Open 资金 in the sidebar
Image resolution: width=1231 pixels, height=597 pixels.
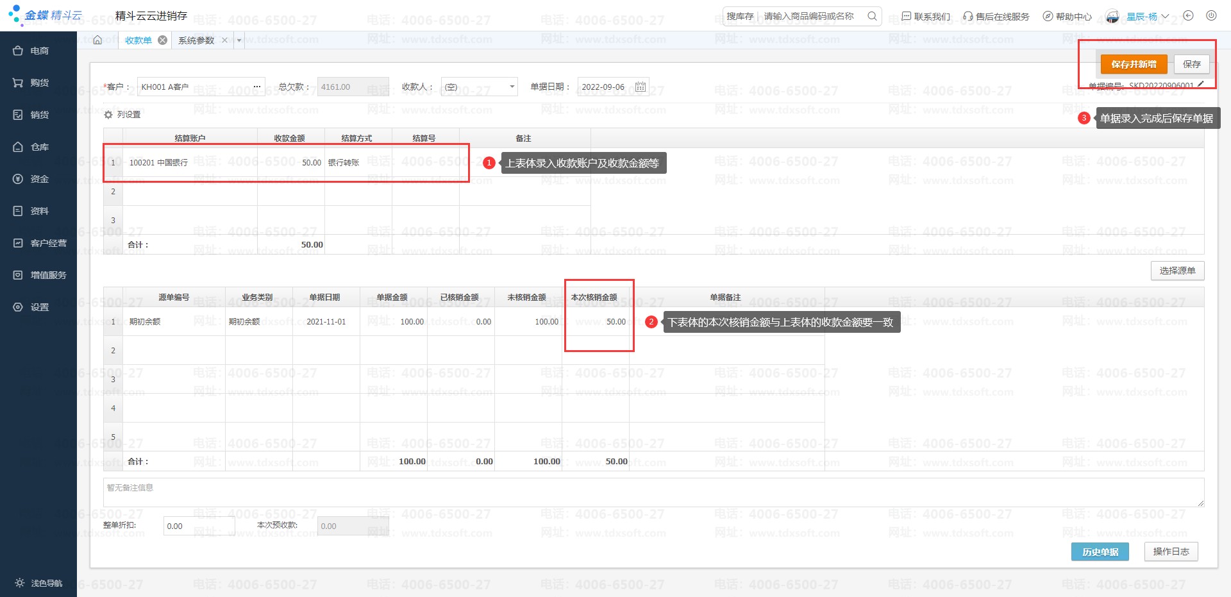point(39,179)
